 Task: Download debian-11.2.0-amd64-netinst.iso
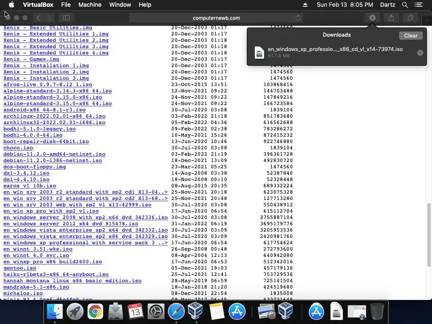coord(54,154)
